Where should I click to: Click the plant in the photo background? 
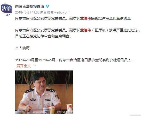click(29, 79)
